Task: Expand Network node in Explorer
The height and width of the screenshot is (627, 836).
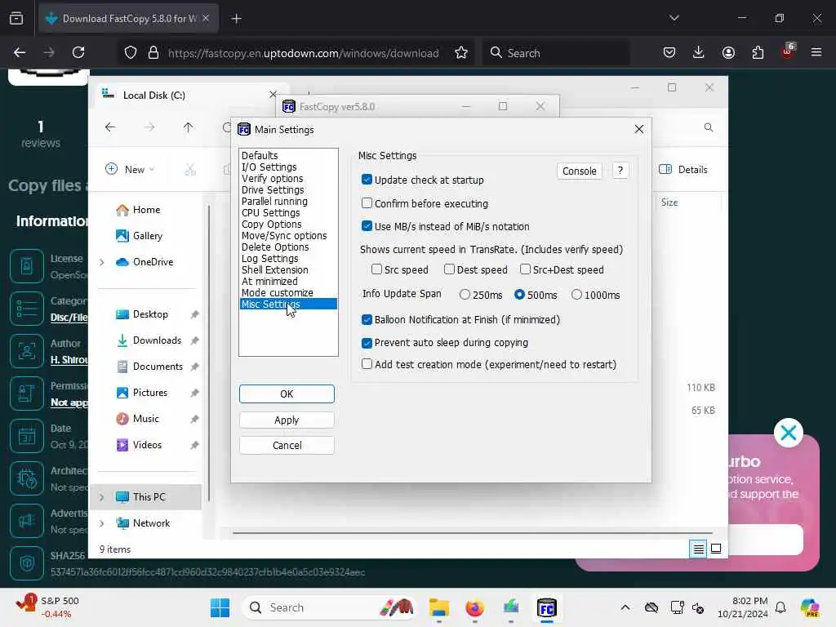Action: (x=102, y=523)
